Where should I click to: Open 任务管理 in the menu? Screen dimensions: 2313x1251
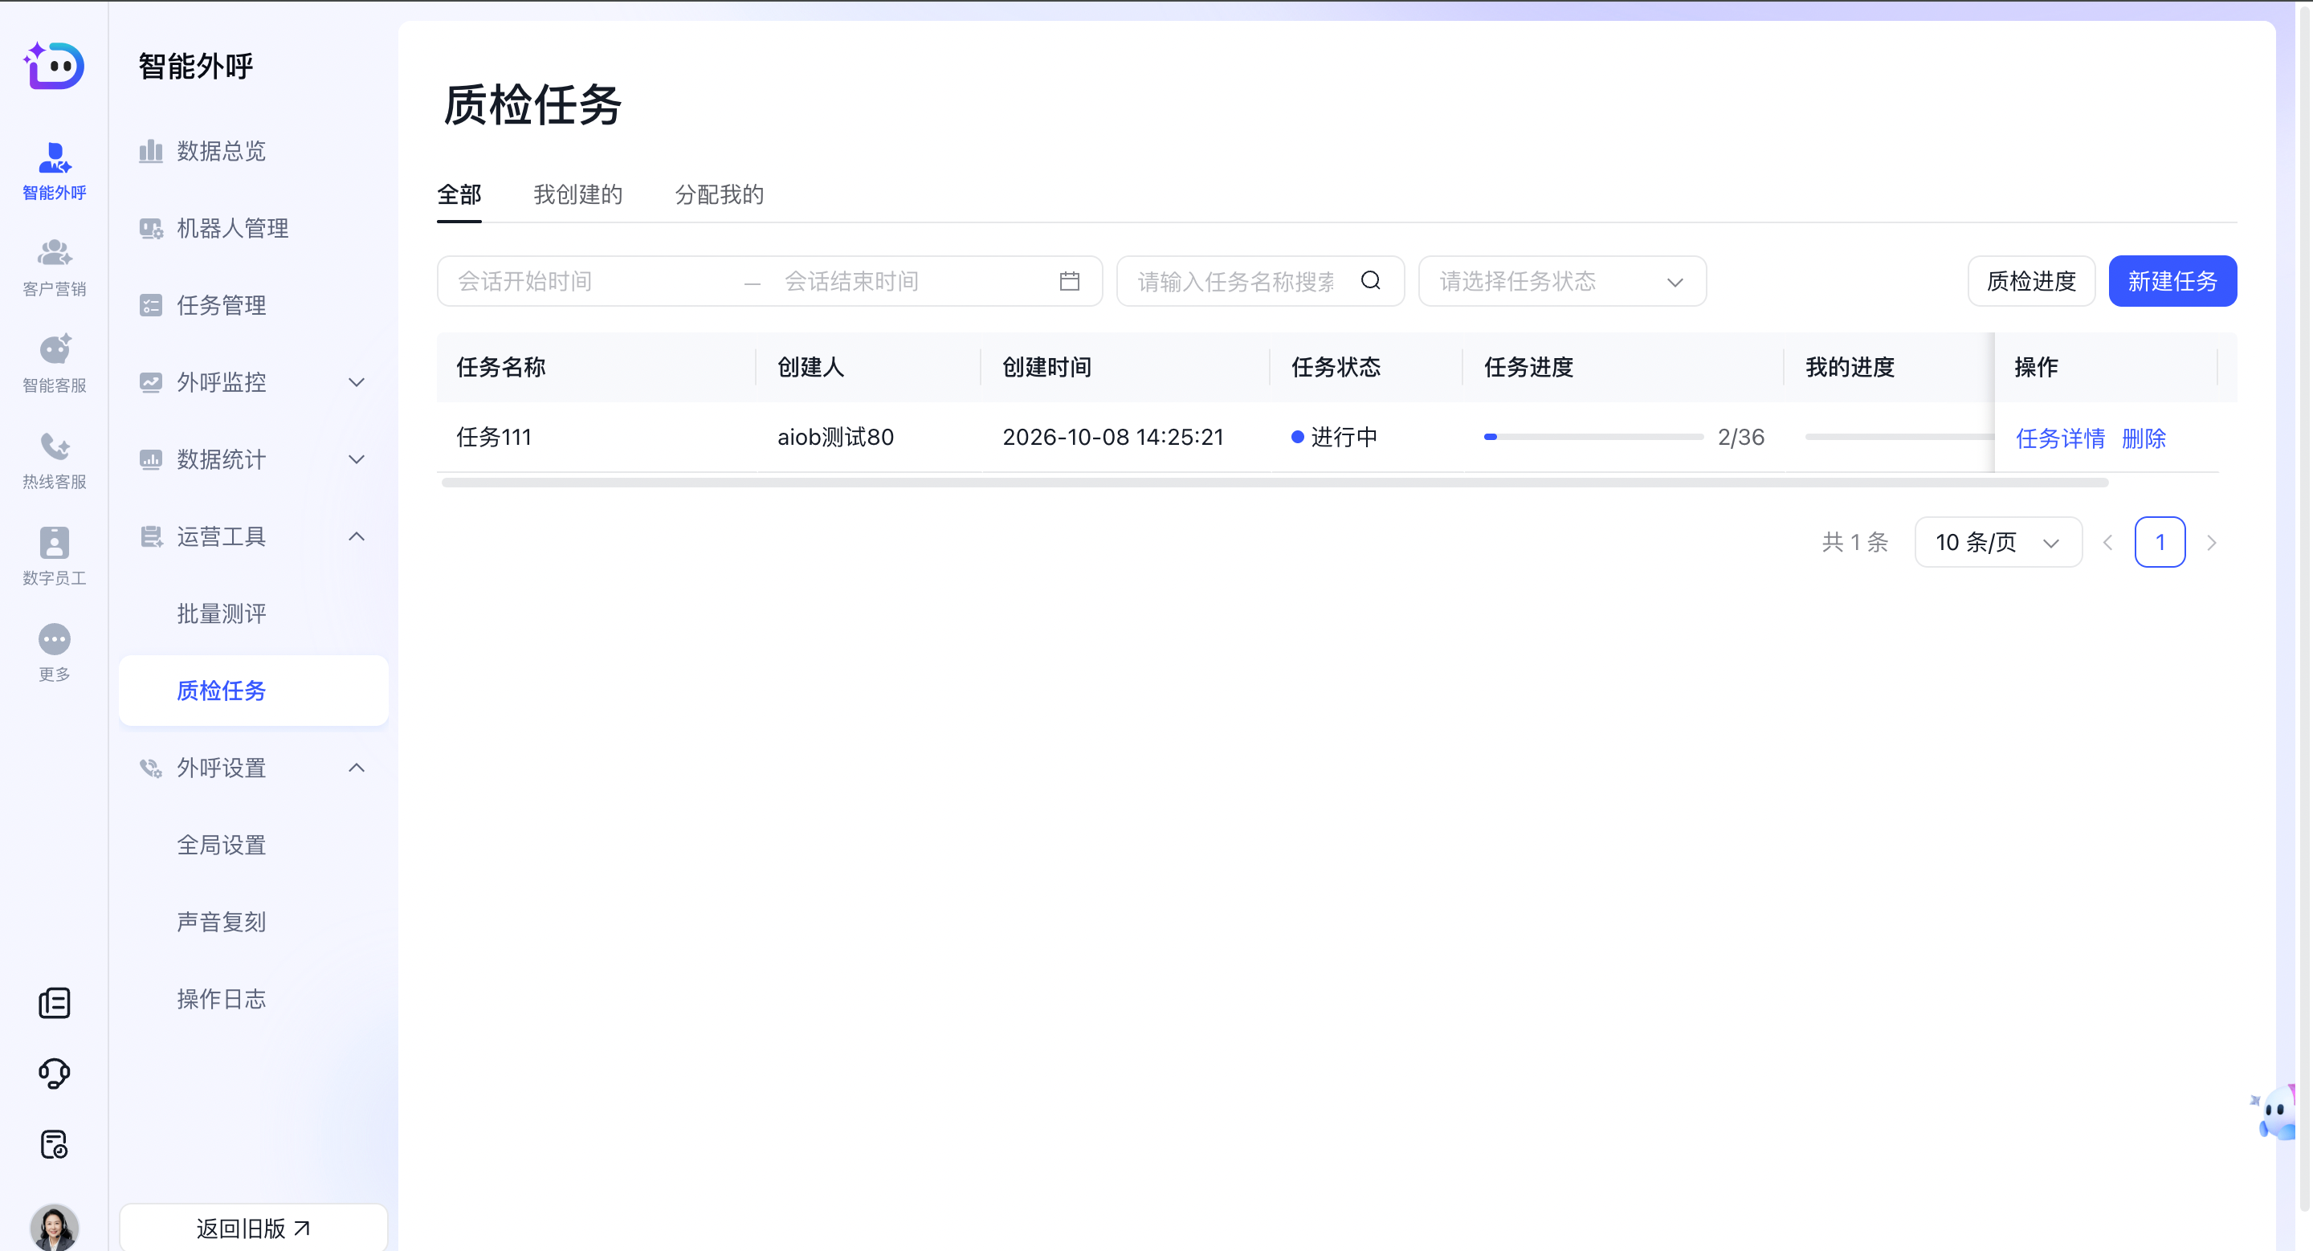(253, 305)
